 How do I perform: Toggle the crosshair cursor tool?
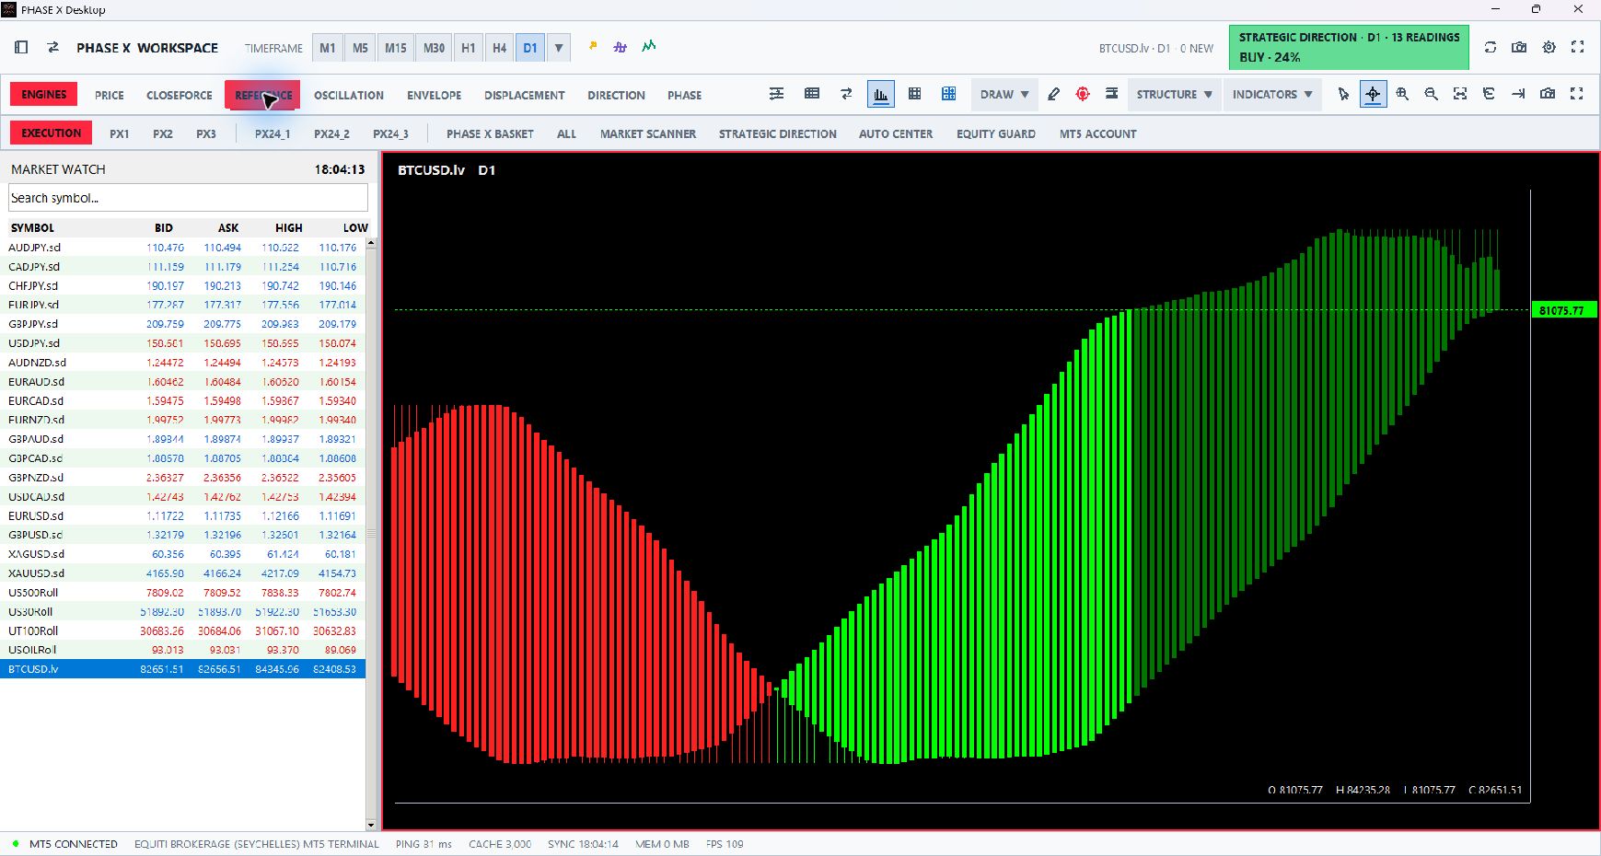(1373, 94)
